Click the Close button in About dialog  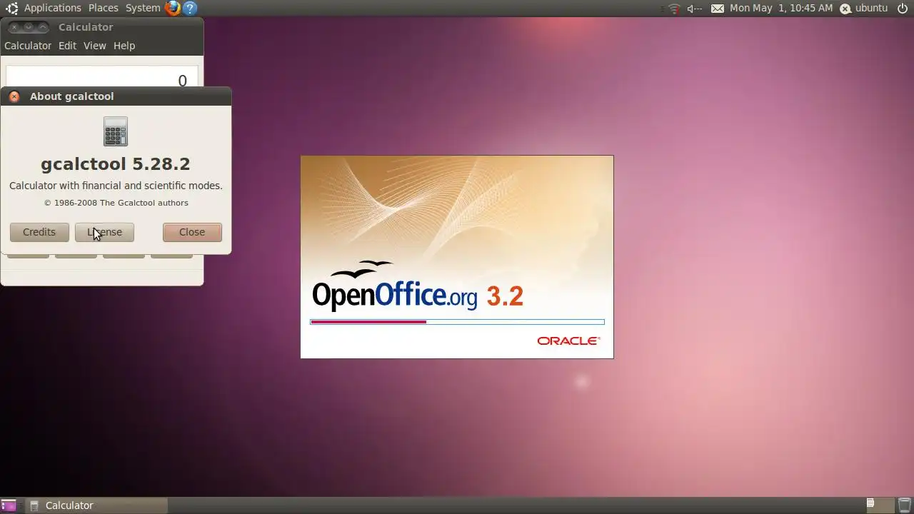coord(192,232)
